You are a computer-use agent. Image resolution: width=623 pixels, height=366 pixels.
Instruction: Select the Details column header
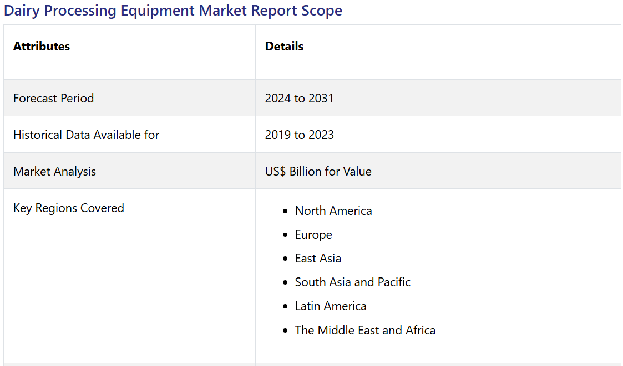284,47
